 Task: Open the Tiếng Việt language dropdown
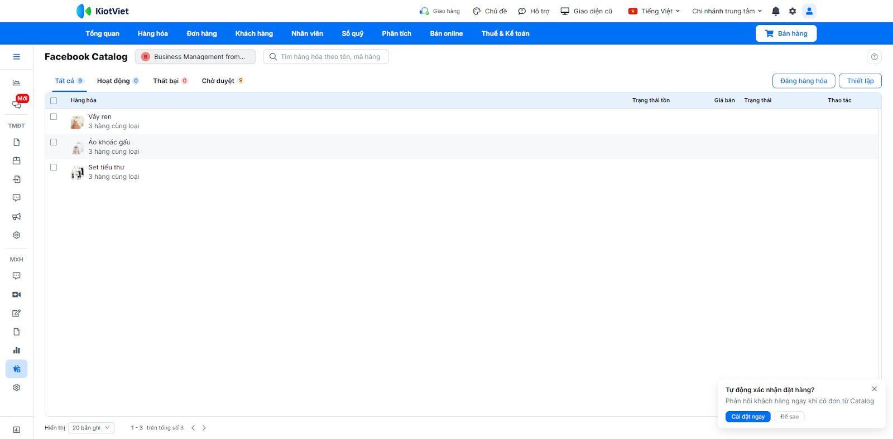click(x=654, y=11)
